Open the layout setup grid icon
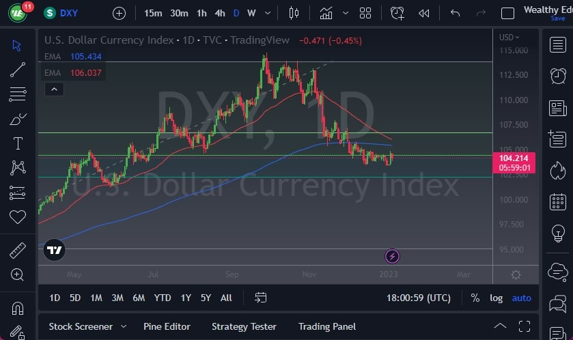Screen dimensions: 573x340 tap(365, 13)
